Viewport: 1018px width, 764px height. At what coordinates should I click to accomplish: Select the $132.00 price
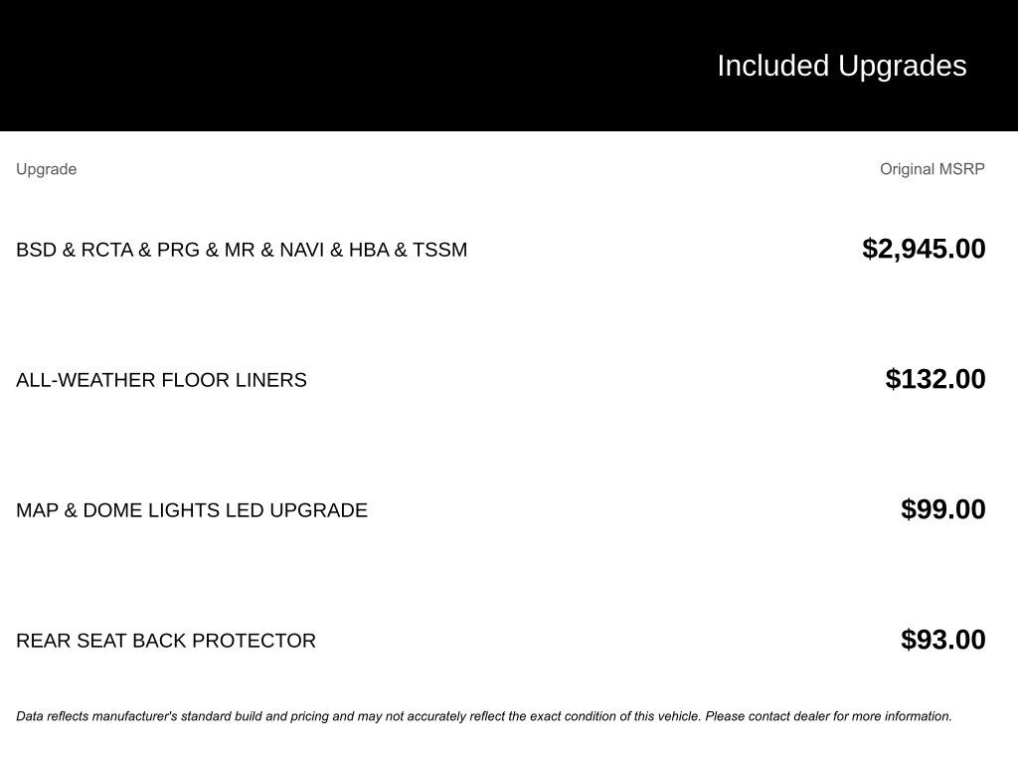pyautogui.click(x=934, y=379)
